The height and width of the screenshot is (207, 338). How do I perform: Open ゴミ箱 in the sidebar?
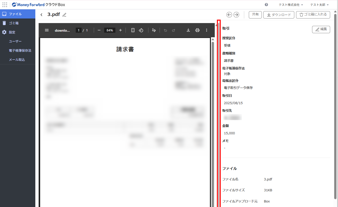point(14,23)
